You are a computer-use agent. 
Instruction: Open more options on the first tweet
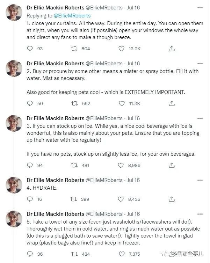click(x=200, y=8)
